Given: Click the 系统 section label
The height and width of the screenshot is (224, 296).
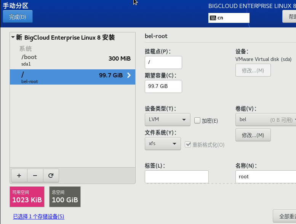Looking at the screenshot, I should point(26,49).
